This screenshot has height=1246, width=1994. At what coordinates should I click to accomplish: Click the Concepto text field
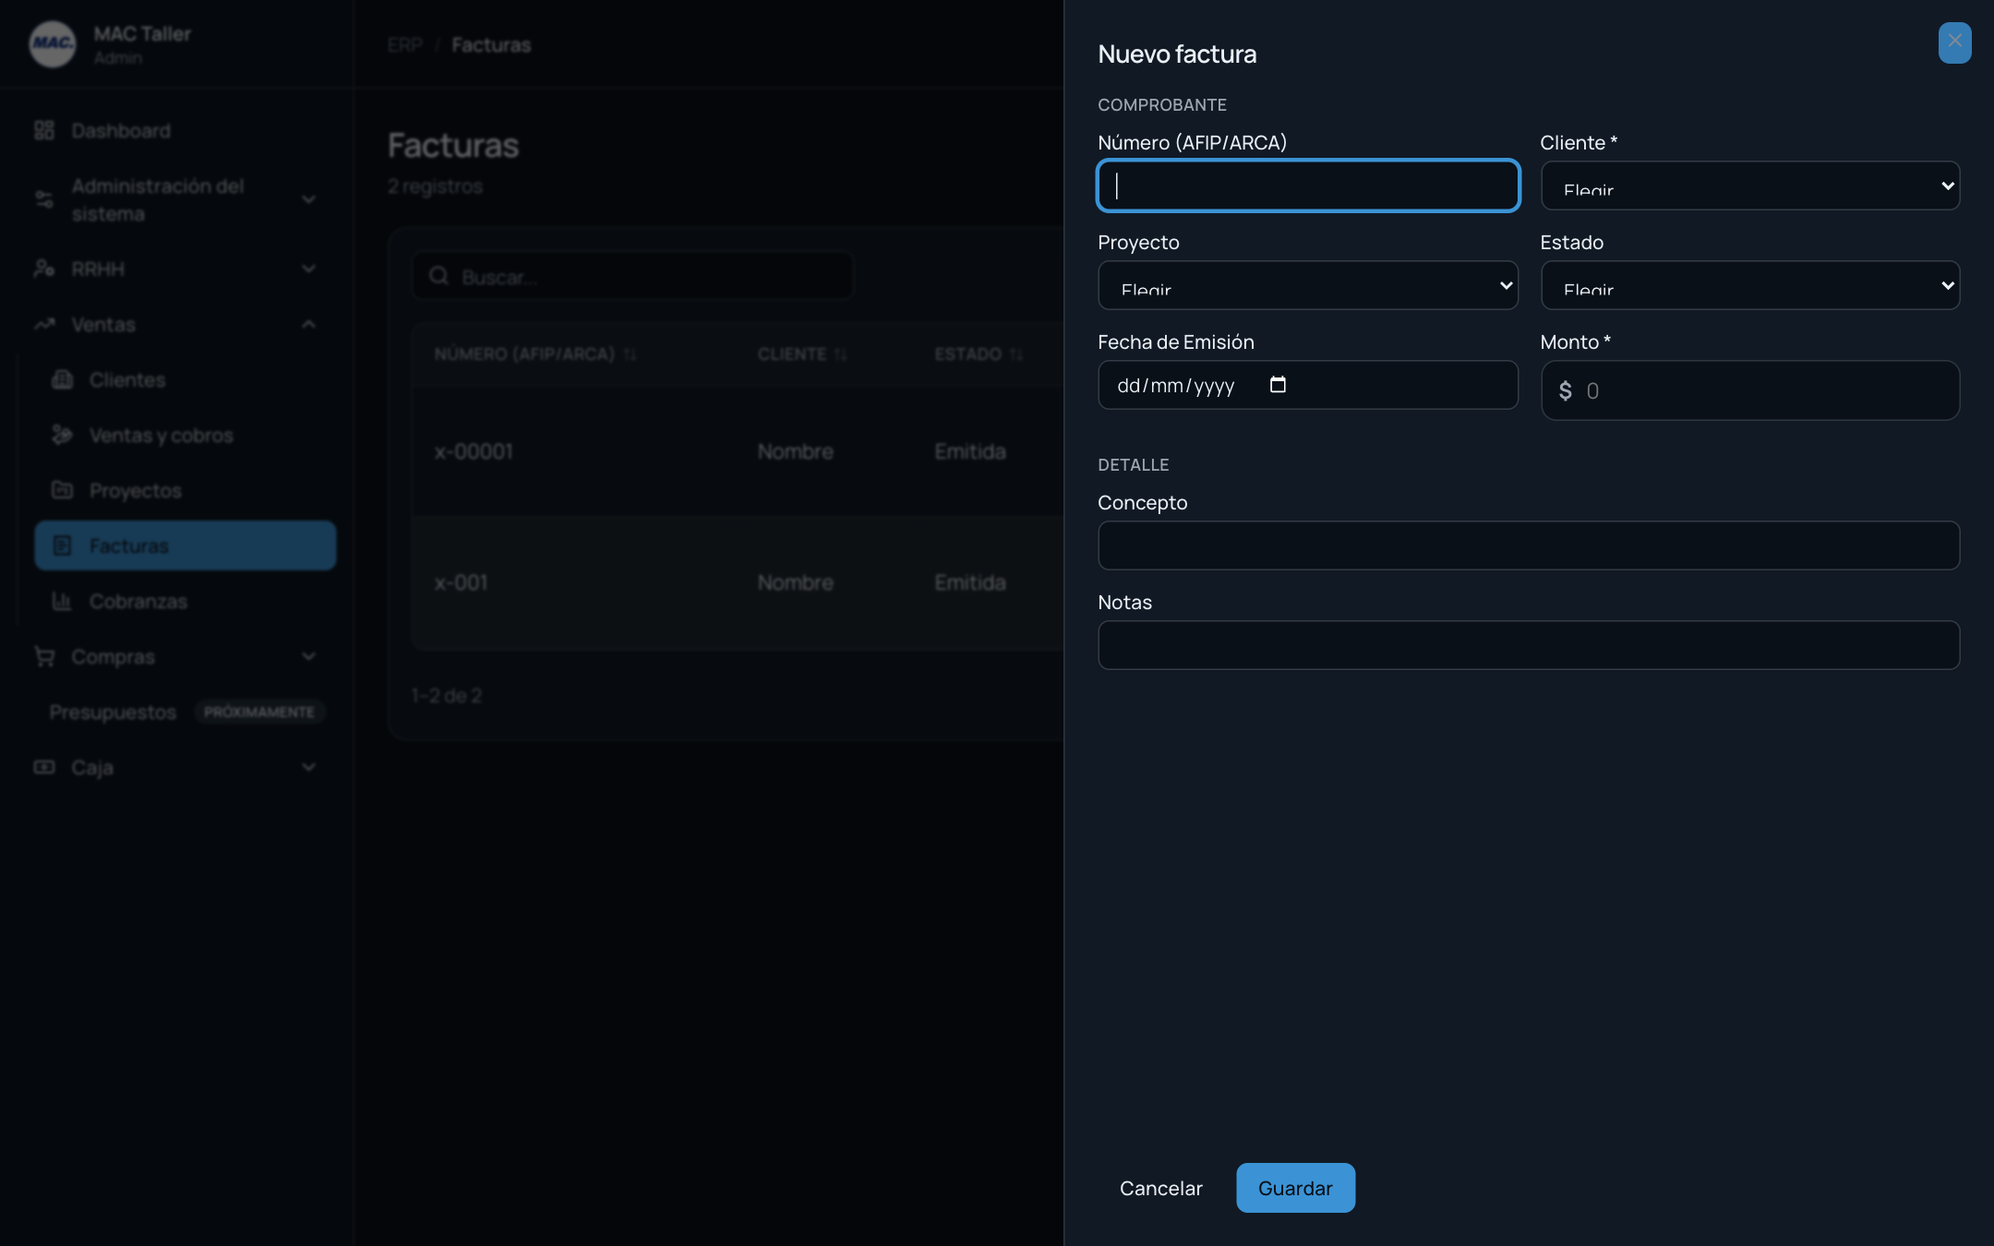[1529, 545]
